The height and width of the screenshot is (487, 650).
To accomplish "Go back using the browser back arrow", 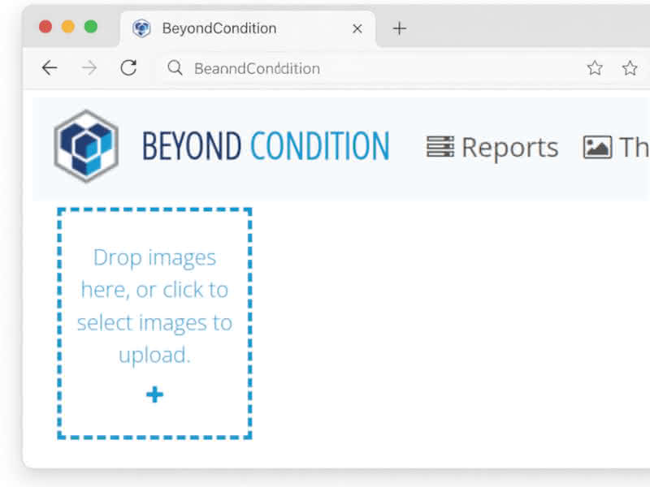I will tap(49, 68).
